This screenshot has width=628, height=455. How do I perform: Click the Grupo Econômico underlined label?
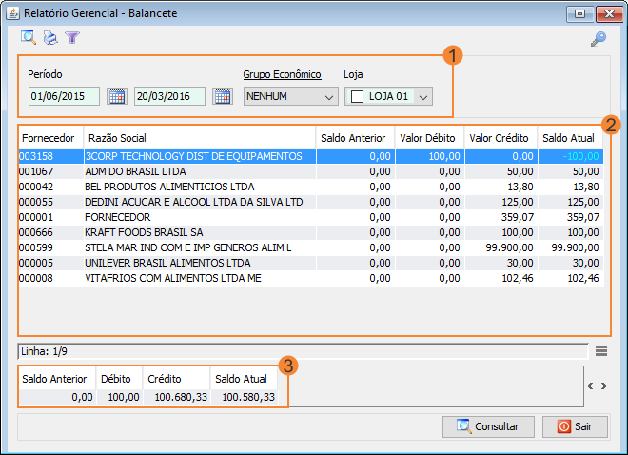tap(282, 74)
